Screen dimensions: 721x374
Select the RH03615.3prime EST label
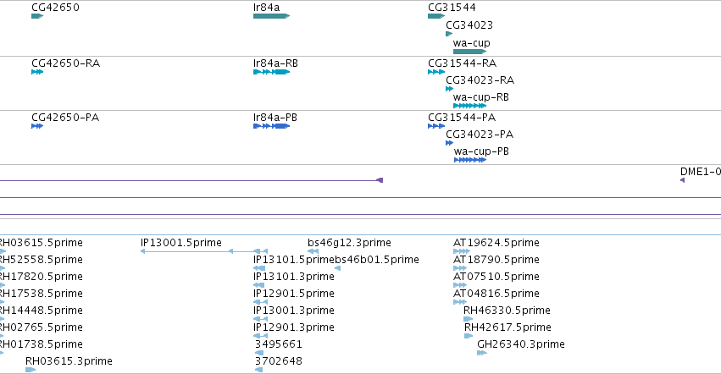click(x=69, y=361)
